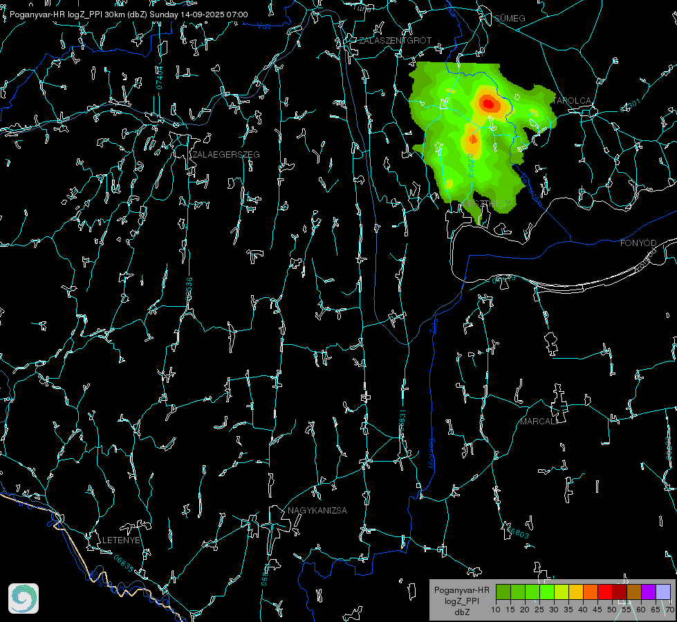
Task: Click the 45-50 dBZ bright red legend swatch
Action: (605, 592)
